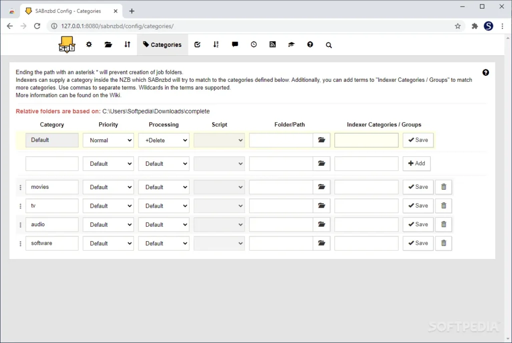Screen dimensions: 512x343
Task: Save the software category
Action: pyautogui.click(x=418, y=243)
